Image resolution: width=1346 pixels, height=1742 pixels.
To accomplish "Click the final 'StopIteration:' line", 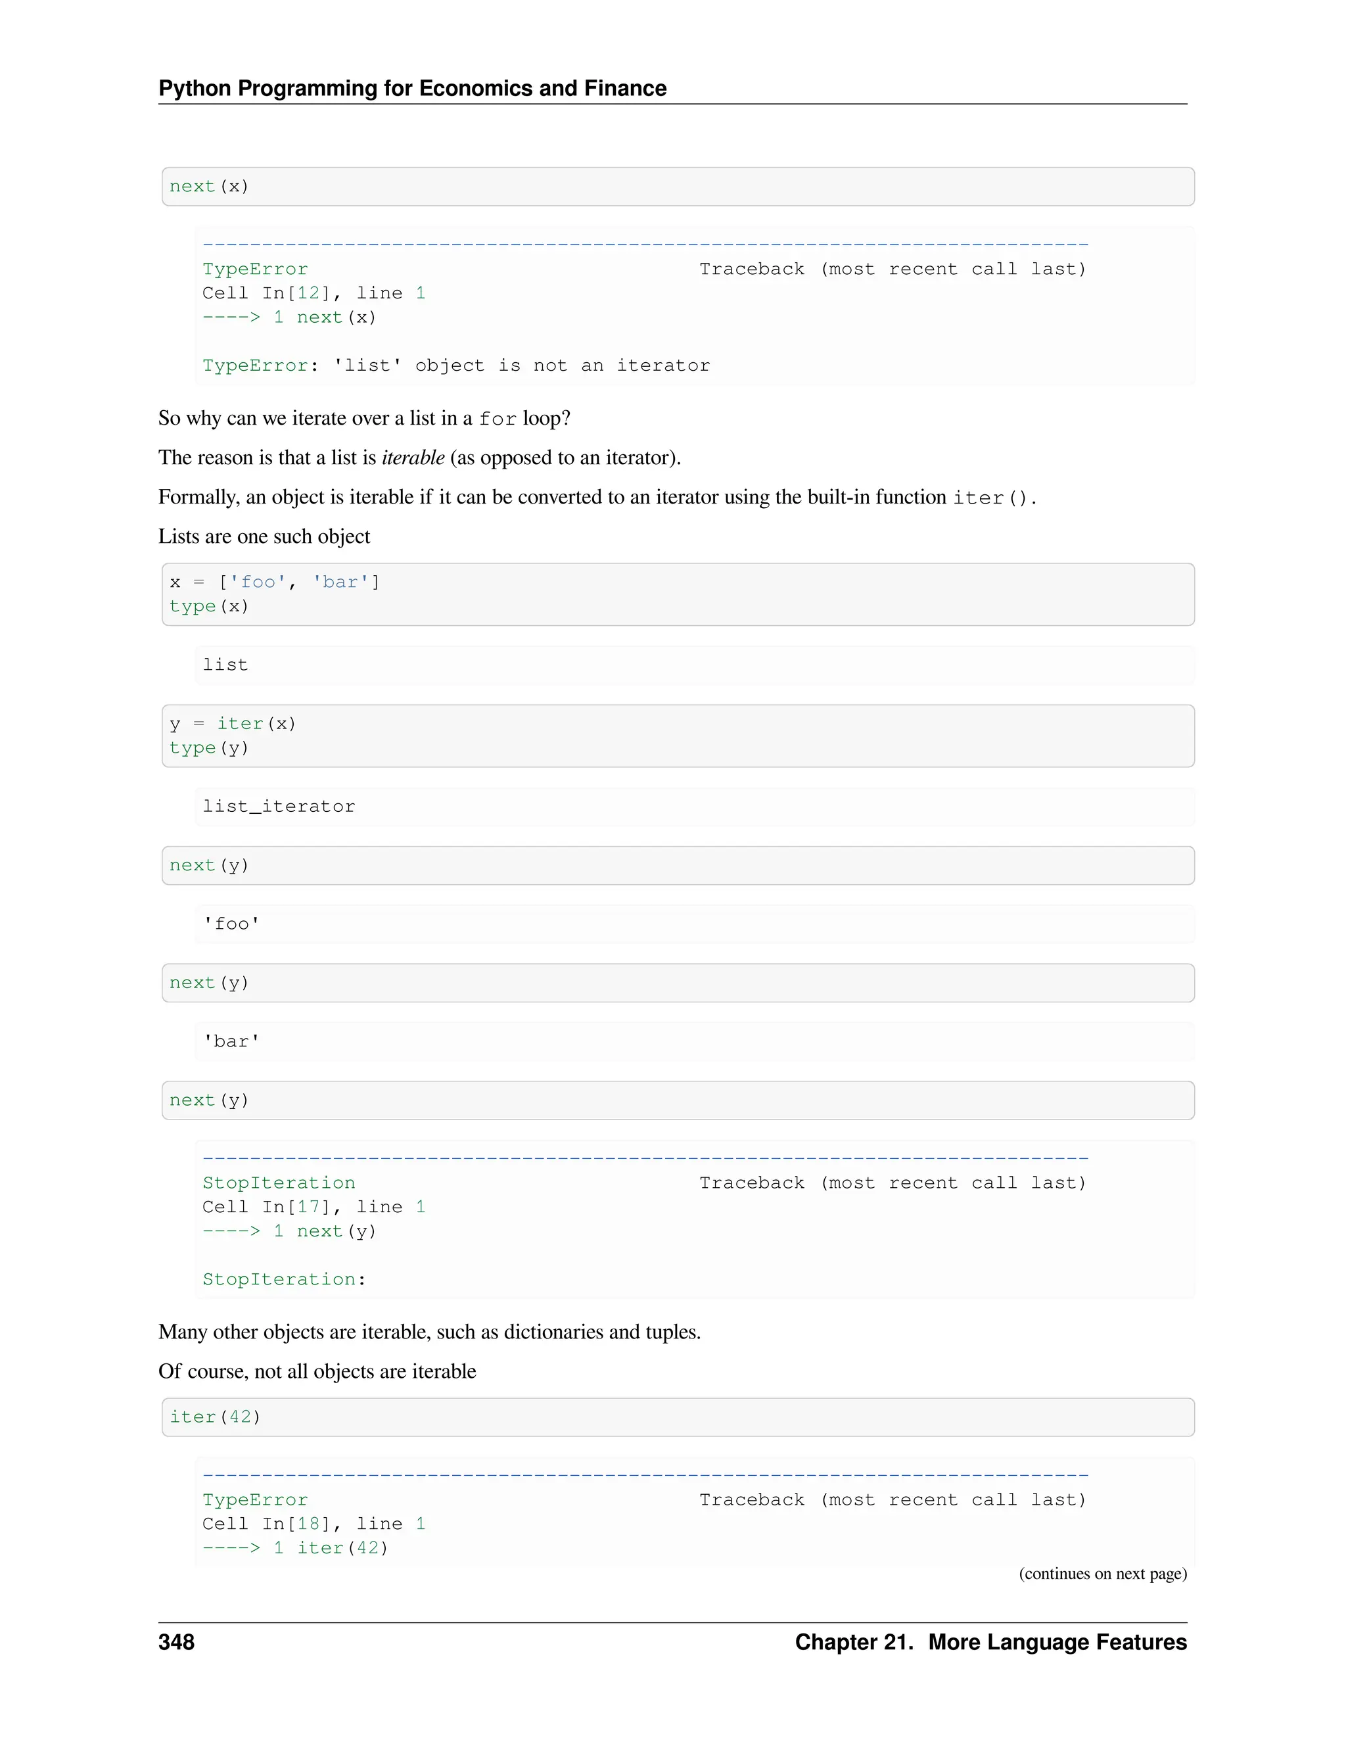I will 284,1279.
